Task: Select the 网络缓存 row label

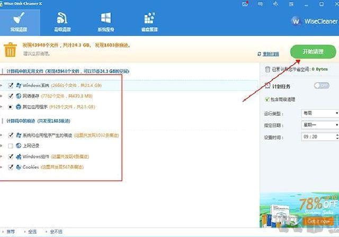Action: pos(31,96)
